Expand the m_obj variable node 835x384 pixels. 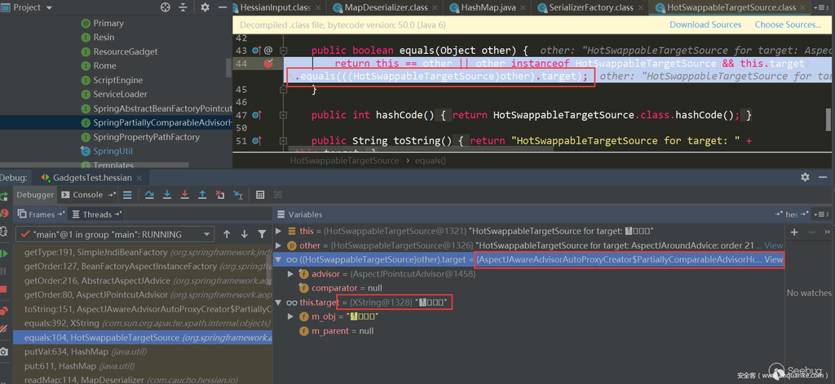[291, 316]
